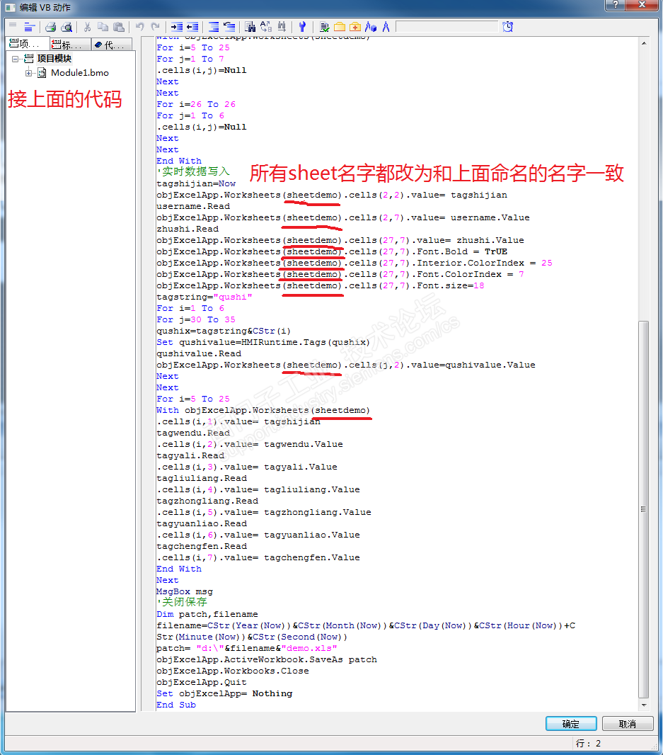Switch to the 代... tab
The height and width of the screenshot is (755, 663).
click(112, 45)
